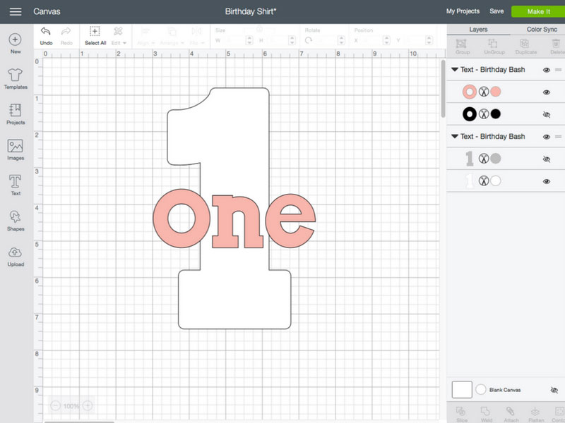The height and width of the screenshot is (423, 565).
Task: Open My Projects
Action: [x=463, y=11]
